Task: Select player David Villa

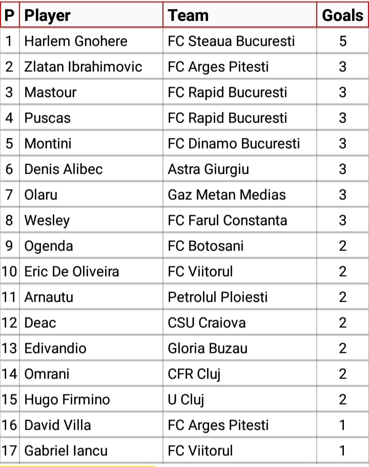Action: [x=57, y=426]
